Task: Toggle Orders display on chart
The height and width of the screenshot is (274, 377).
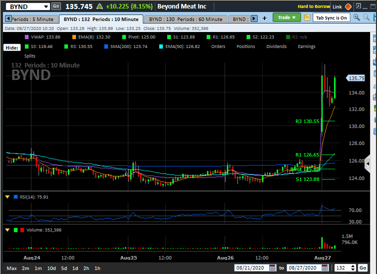Action: 218,46
